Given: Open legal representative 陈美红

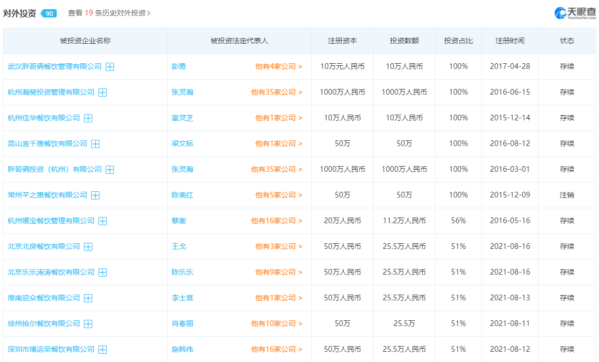Looking at the screenshot, I should coord(182,195).
